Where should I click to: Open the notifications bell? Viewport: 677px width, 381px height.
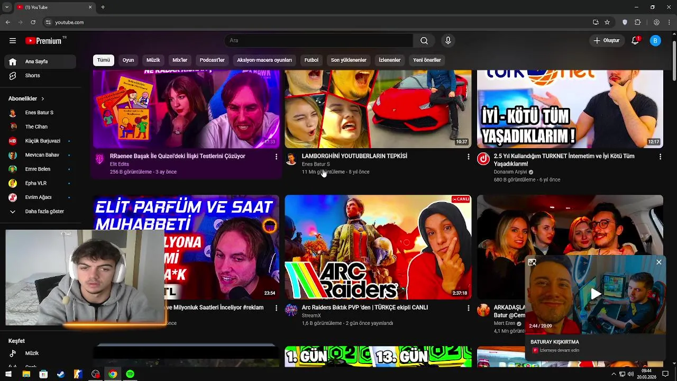pos(635,41)
